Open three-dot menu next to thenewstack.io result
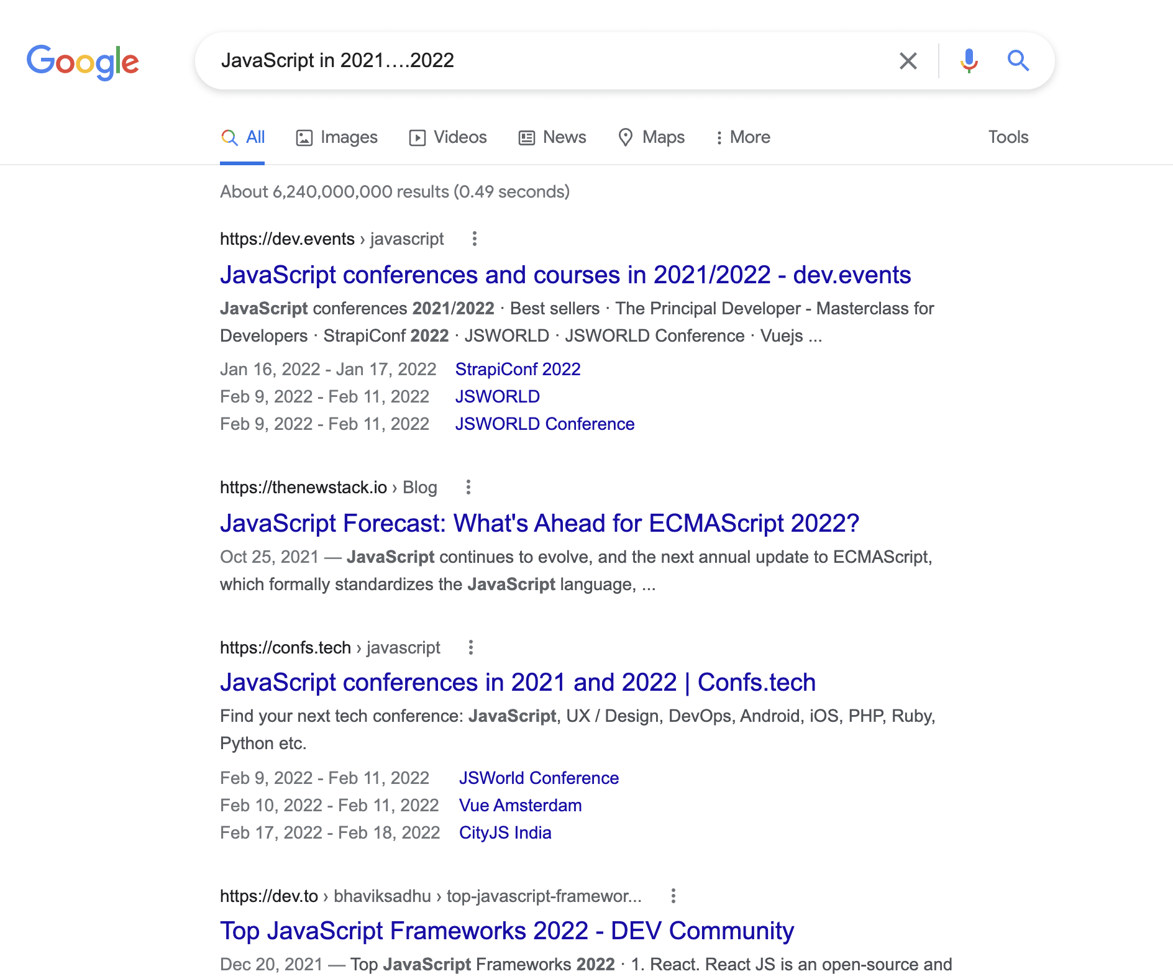 point(468,488)
